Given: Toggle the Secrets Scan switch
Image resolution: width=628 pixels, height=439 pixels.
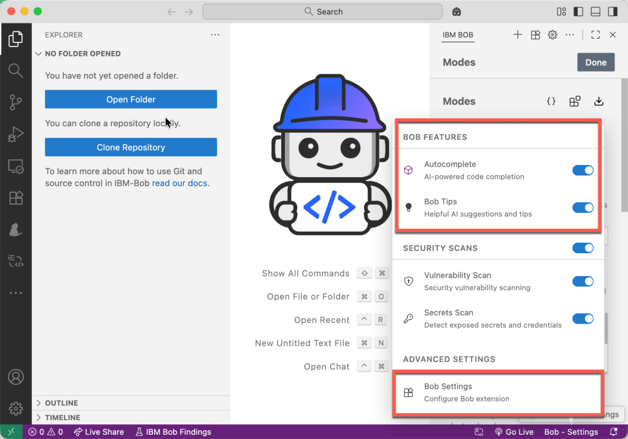Looking at the screenshot, I should click(x=583, y=319).
